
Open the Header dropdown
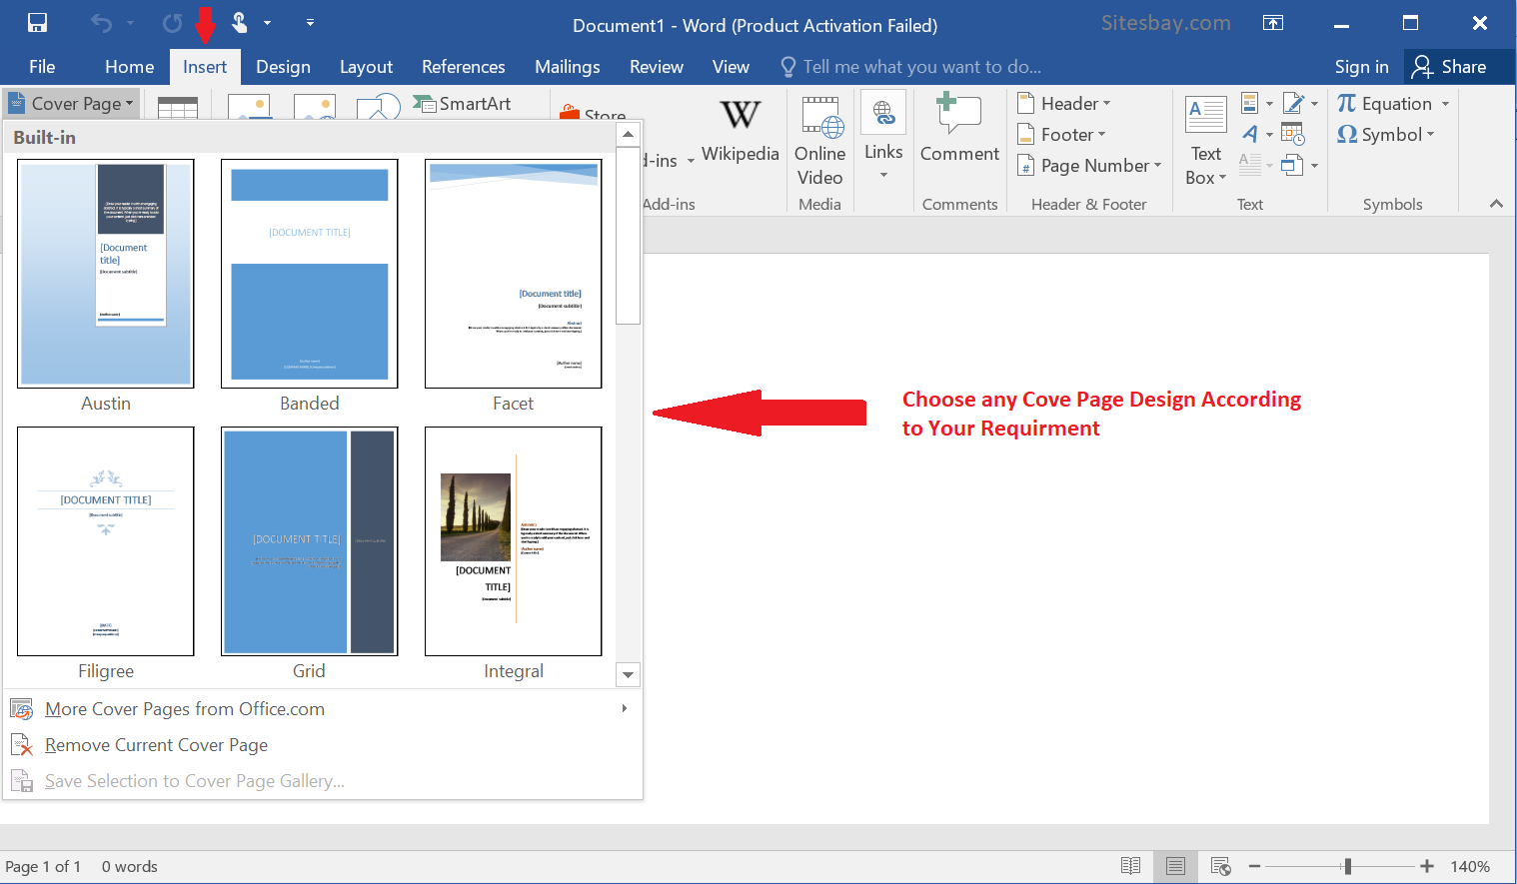coord(1063,104)
